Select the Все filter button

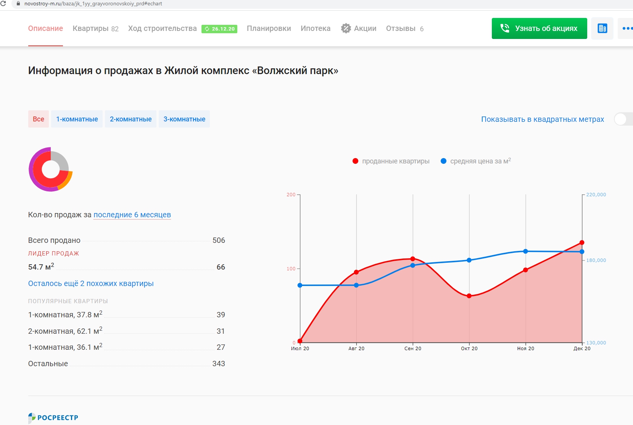pyautogui.click(x=39, y=119)
